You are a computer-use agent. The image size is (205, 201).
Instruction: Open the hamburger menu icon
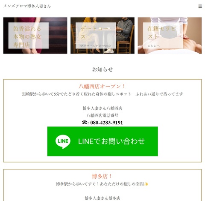(x=200, y=6)
